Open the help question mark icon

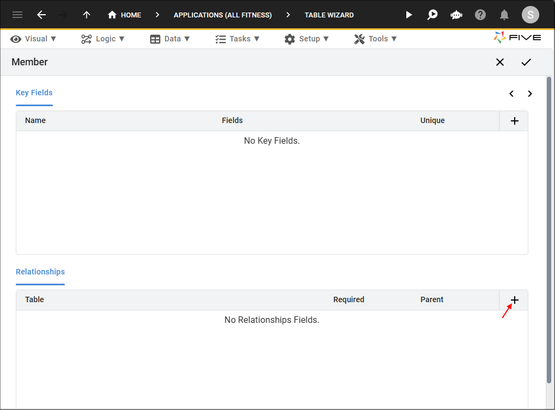tap(480, 15)
